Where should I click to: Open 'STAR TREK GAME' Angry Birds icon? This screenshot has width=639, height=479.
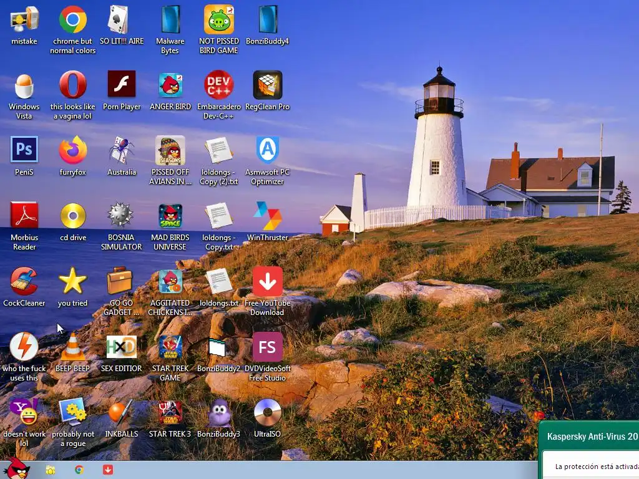tap(170, 347)
